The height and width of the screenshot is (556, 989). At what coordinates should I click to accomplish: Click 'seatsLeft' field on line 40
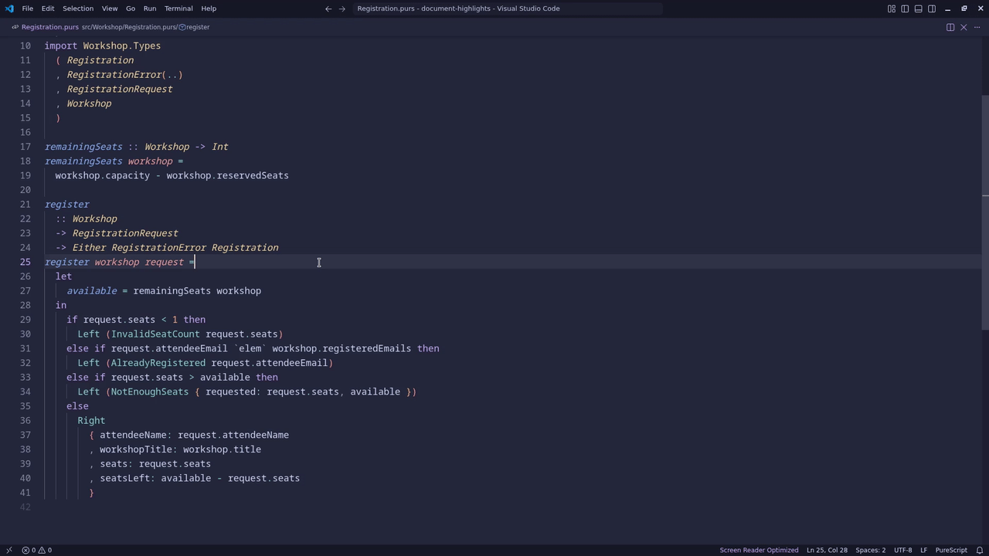pos(124,478)
